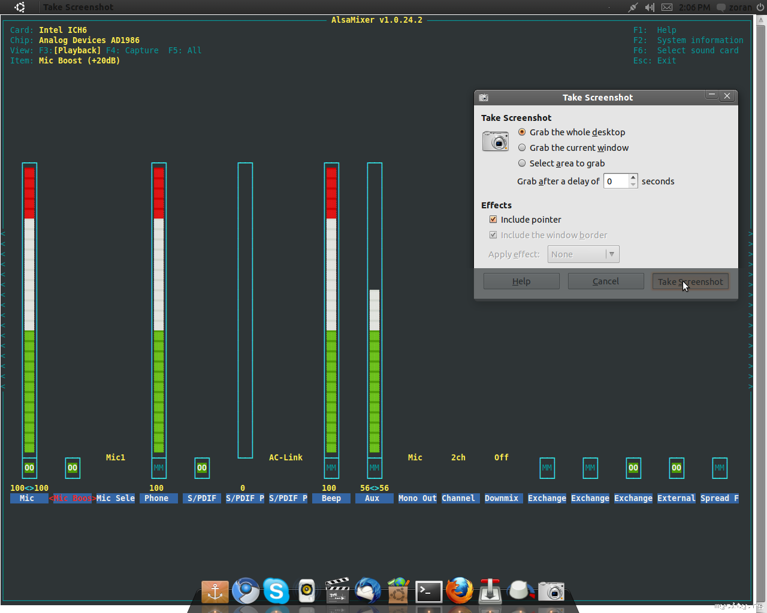This screenshot has height=613, width=767.
Task: Open Skype from the dock
Action: pyautogui.click(x=276, y=591)
